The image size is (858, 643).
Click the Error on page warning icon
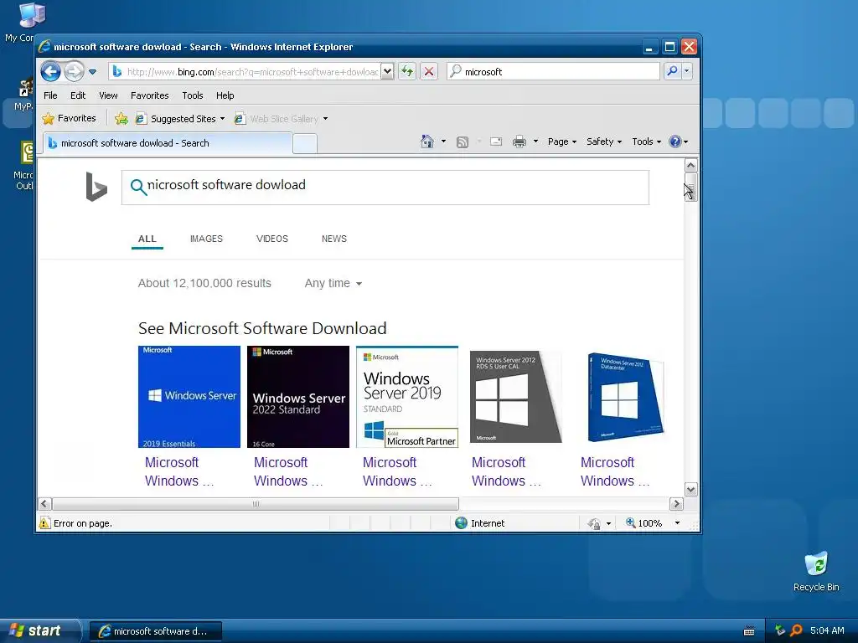[x=44, y=523]
